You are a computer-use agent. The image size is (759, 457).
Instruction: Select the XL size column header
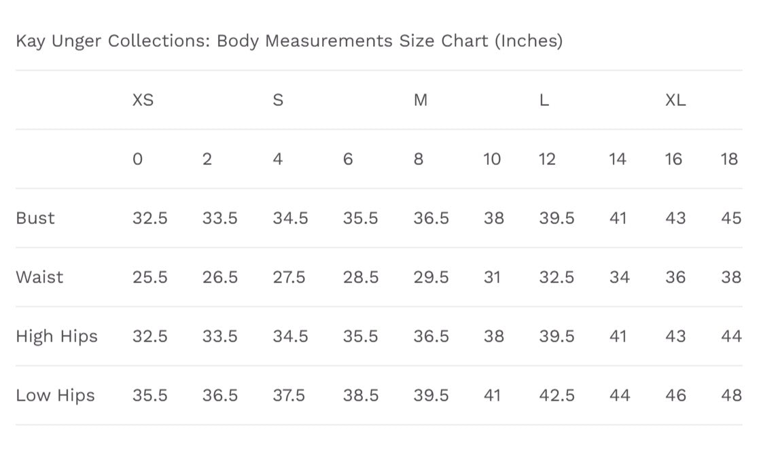(675, 100)
